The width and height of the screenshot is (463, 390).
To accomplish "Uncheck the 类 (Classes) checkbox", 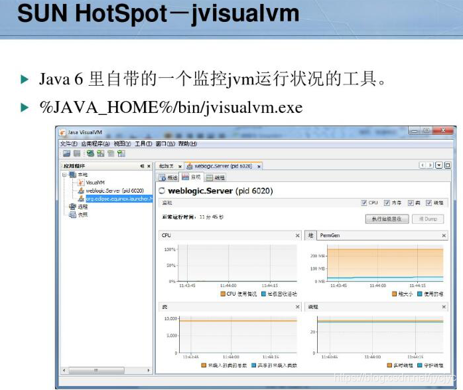I will 411,203.
